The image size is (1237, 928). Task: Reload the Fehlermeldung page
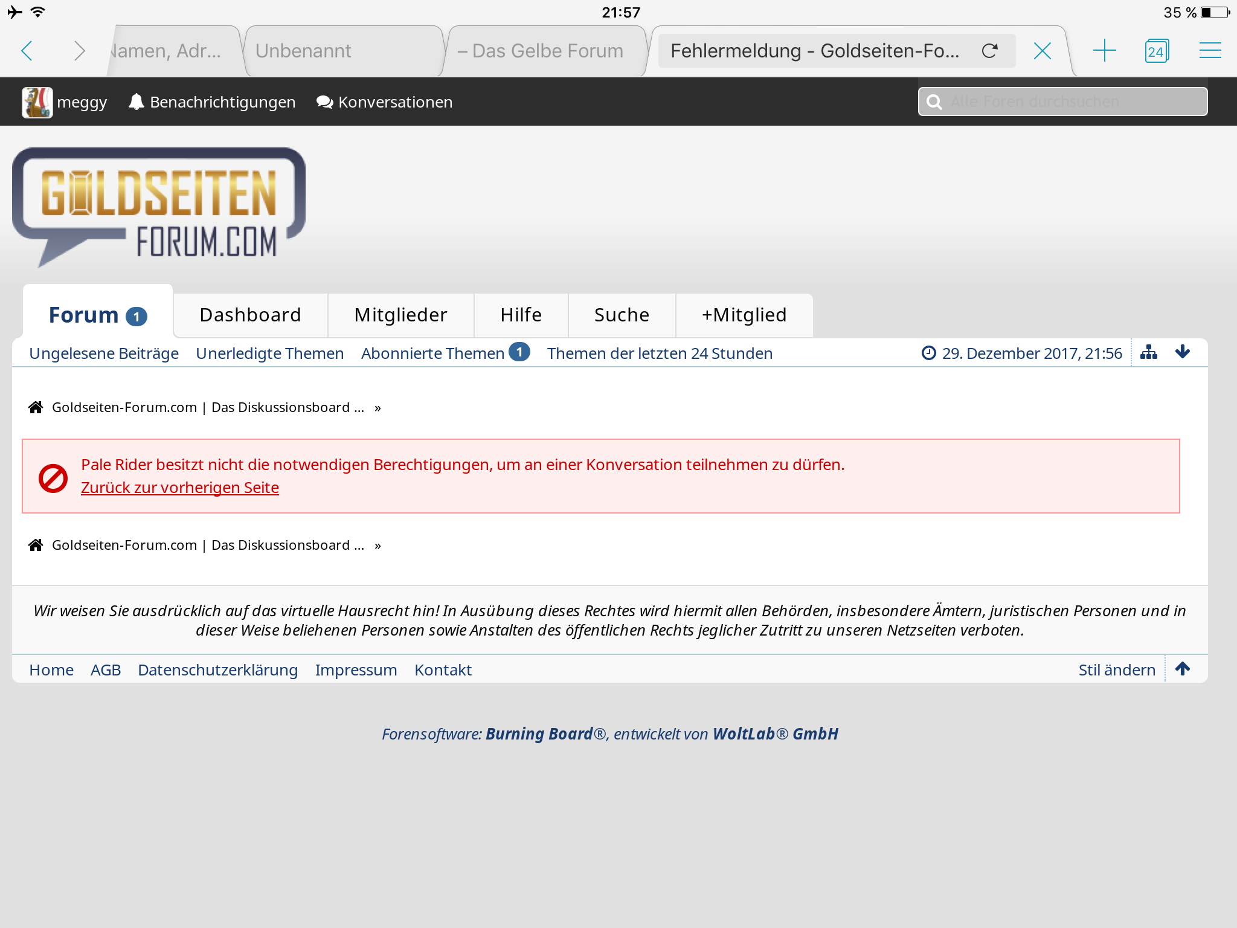[989, 51]
